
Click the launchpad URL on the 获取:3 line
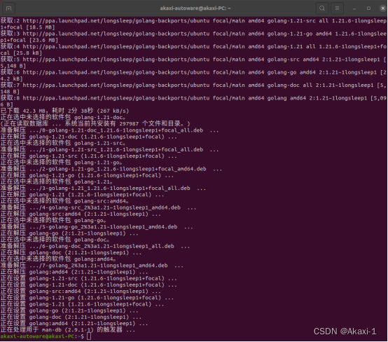(x=116, y=34)
